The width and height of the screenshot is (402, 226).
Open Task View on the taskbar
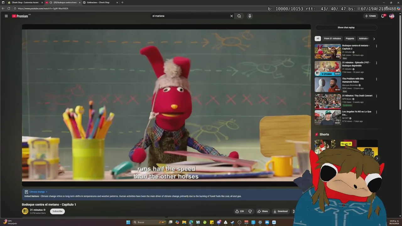(170, 222)
